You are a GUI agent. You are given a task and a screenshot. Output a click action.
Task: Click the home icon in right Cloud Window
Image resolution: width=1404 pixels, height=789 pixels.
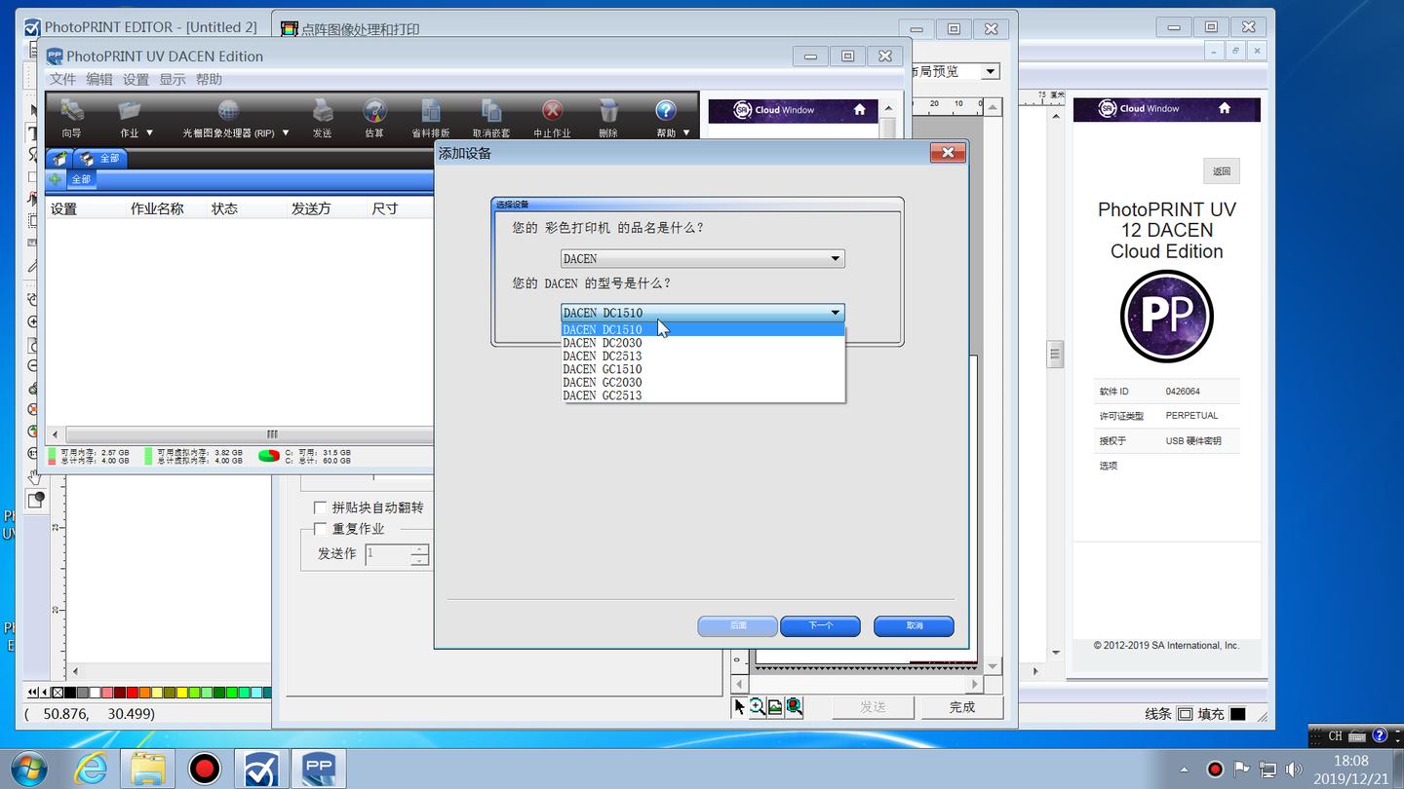tap(1225, 108)
